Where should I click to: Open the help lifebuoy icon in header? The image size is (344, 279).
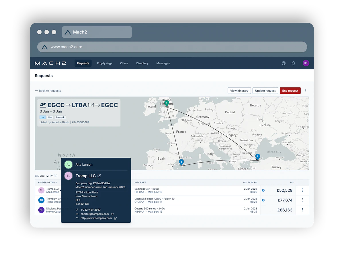284,63
